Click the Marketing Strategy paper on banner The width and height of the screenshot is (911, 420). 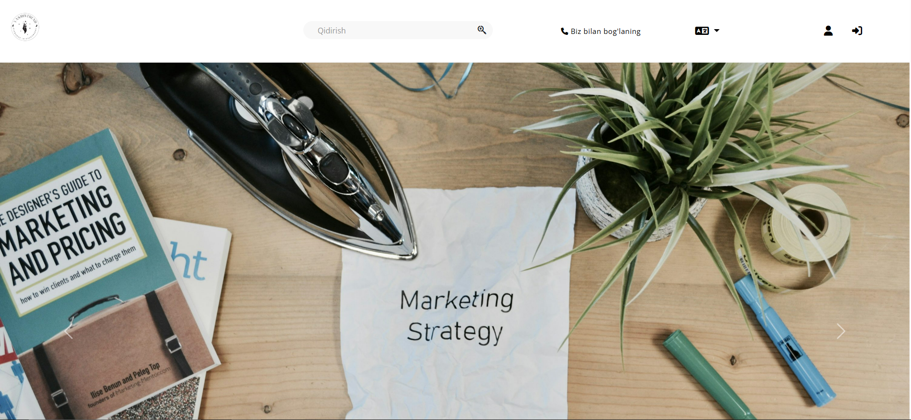click(457, 301)
